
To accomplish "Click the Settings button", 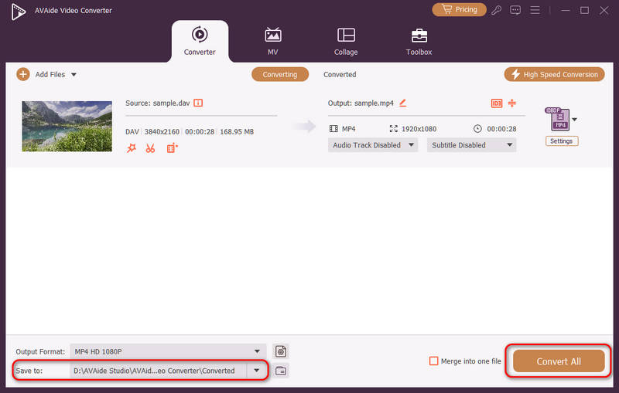I will click(562, 141).
